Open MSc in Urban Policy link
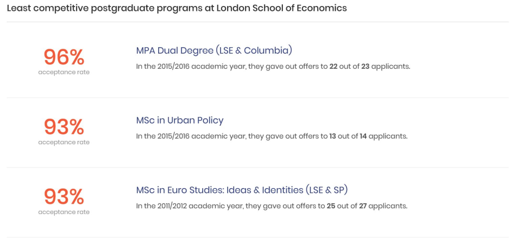Viewport: 510px width, 239px height. [x=179, y=121]
